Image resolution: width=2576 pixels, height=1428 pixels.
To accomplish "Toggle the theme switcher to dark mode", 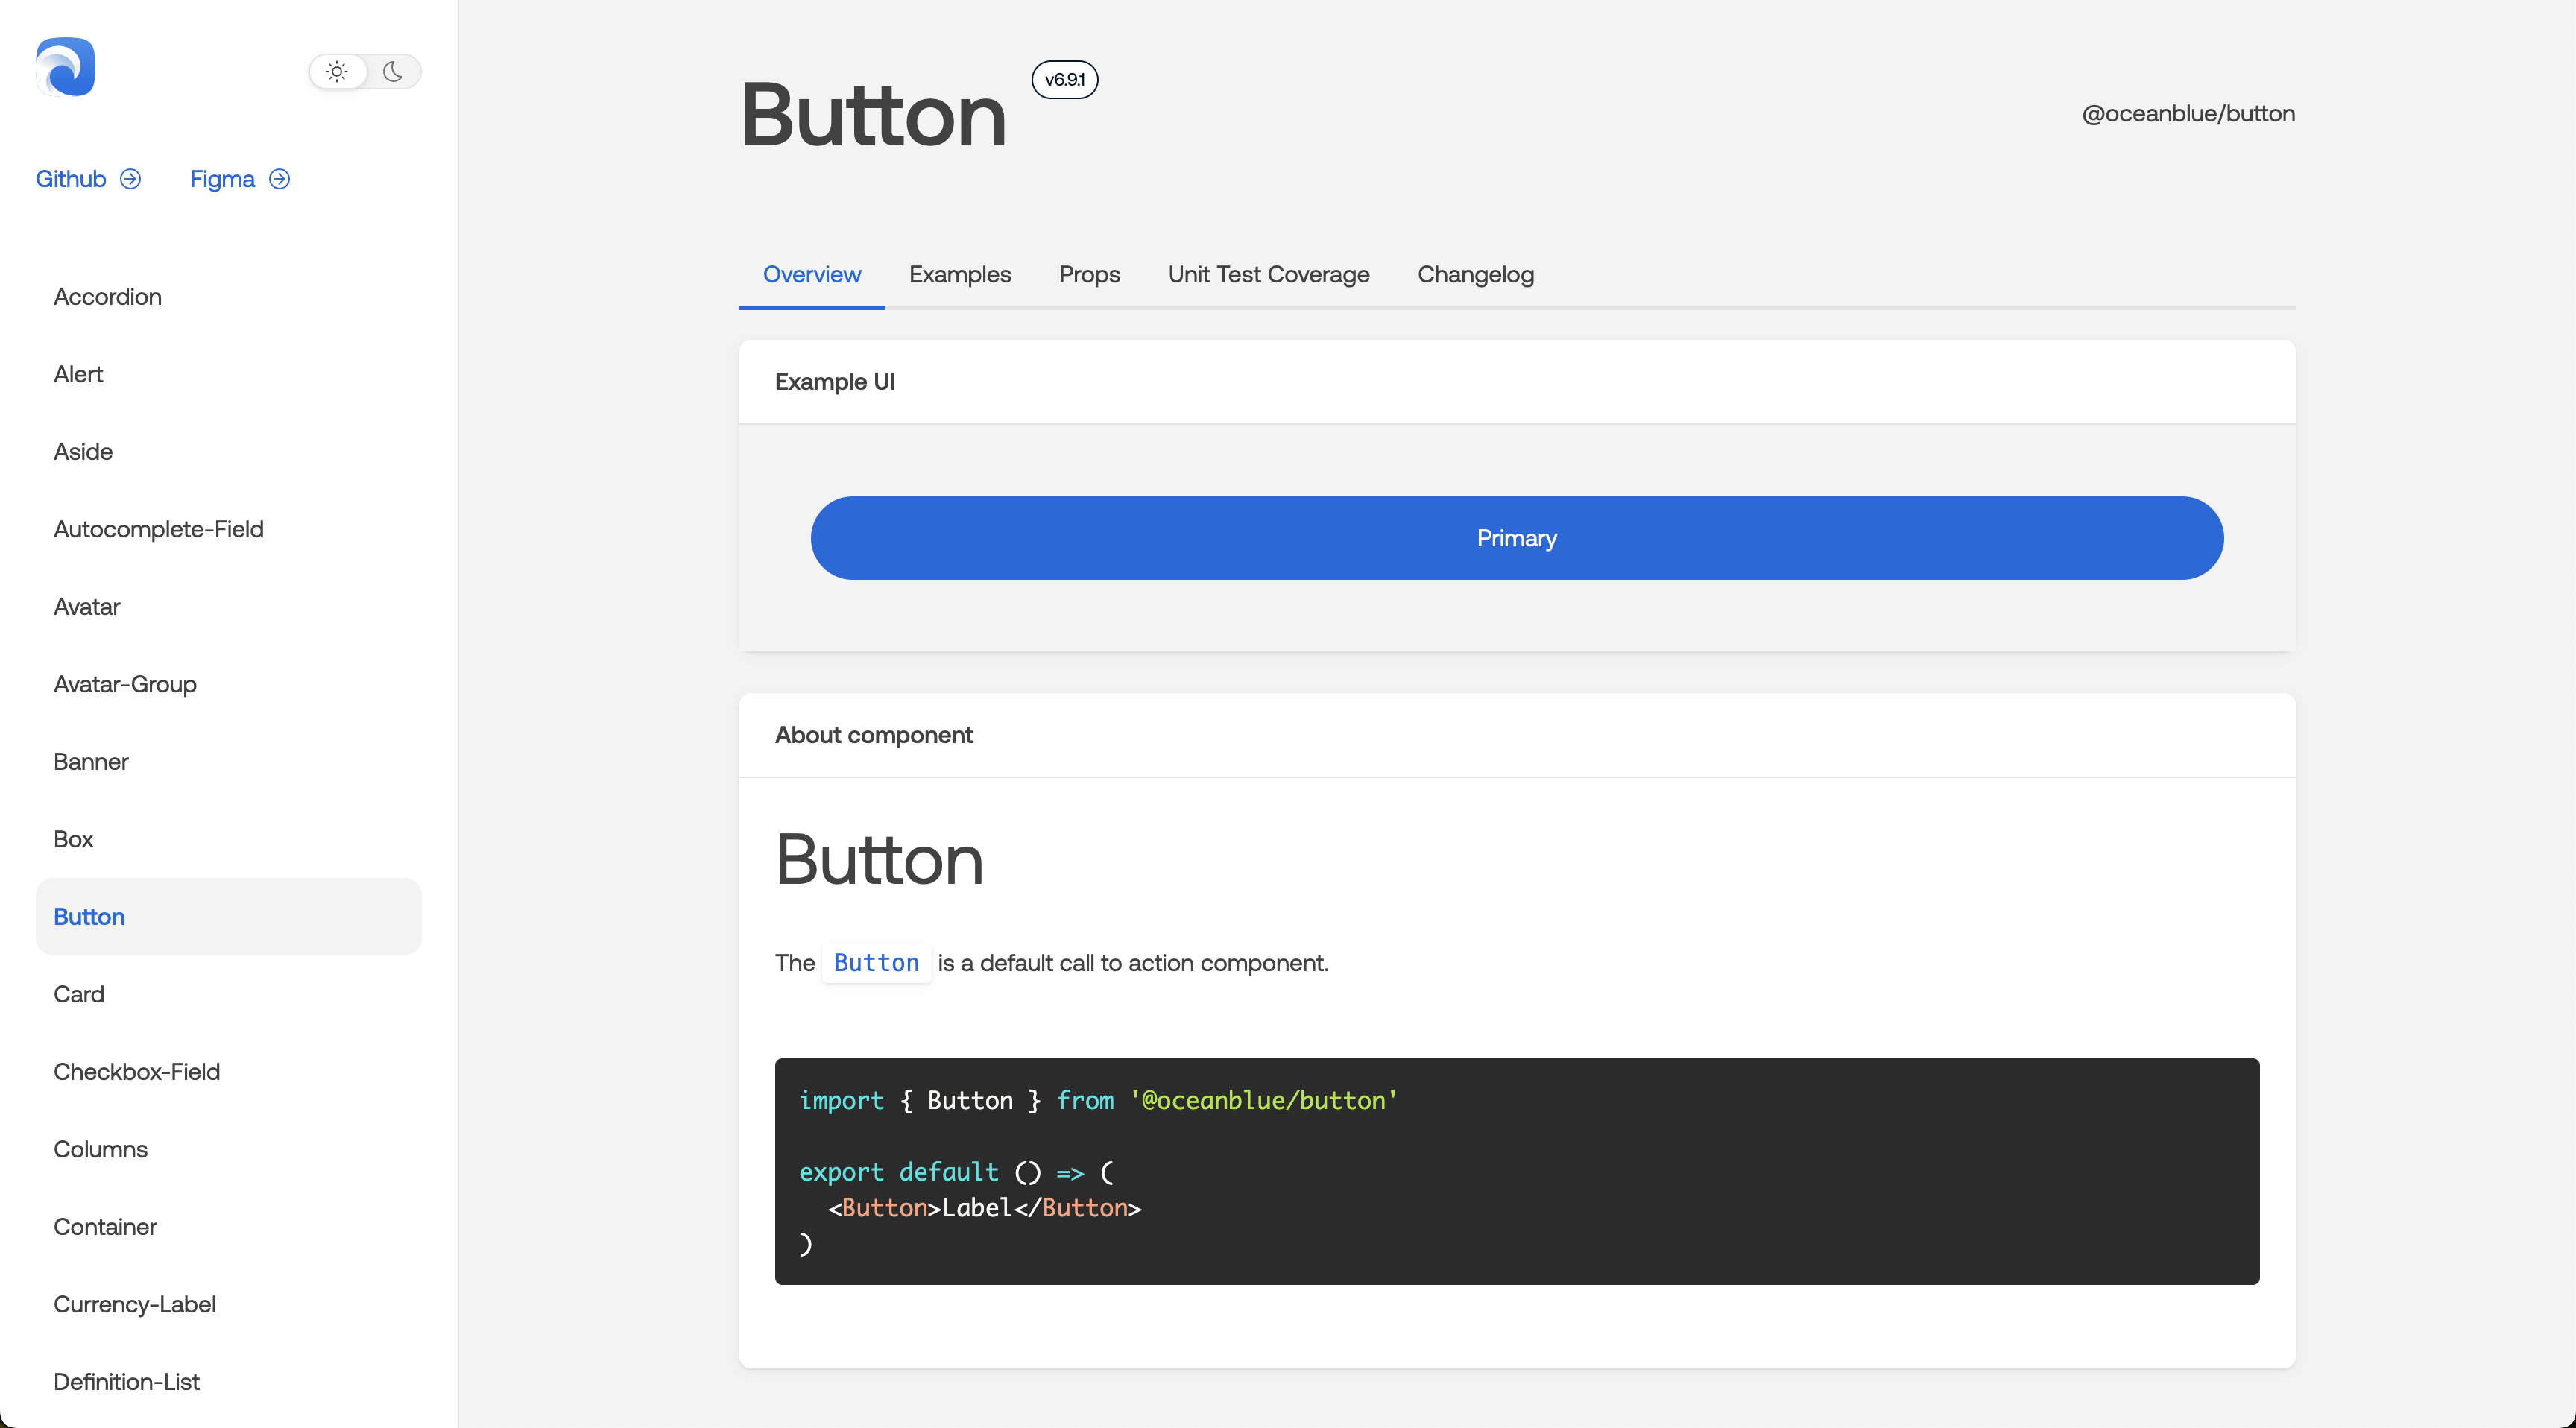I will click(392, 71).
